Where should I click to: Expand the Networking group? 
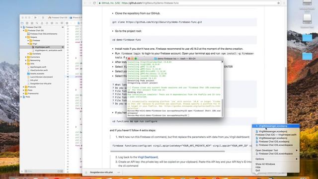pyautogui.click(x=26, y=60)
